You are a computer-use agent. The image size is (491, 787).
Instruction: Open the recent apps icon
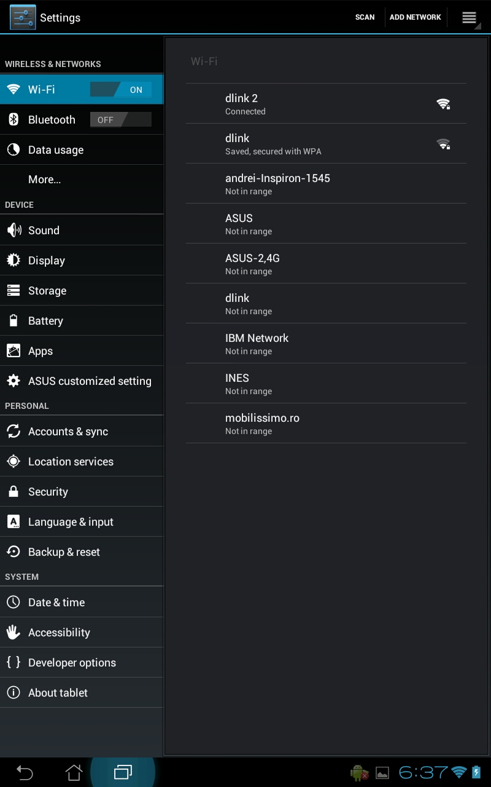pyautogui.click(x=123, y=772)
